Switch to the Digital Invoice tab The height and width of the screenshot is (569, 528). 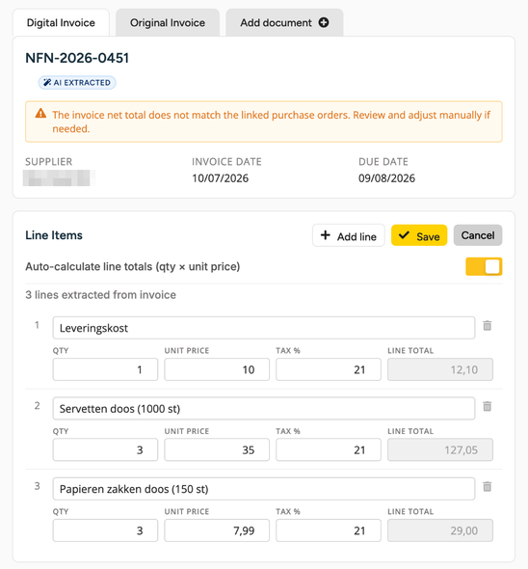pyautogui.click(x=61, y=22)
